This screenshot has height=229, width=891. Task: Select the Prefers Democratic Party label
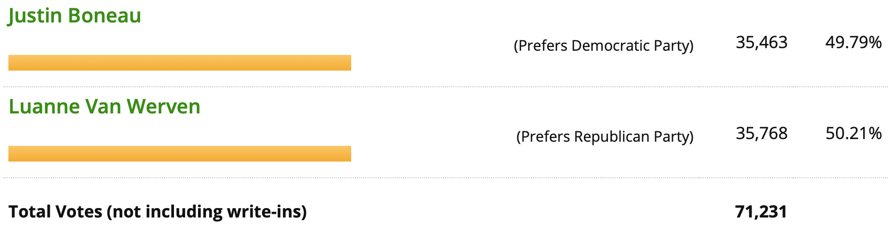pos(604,46)
